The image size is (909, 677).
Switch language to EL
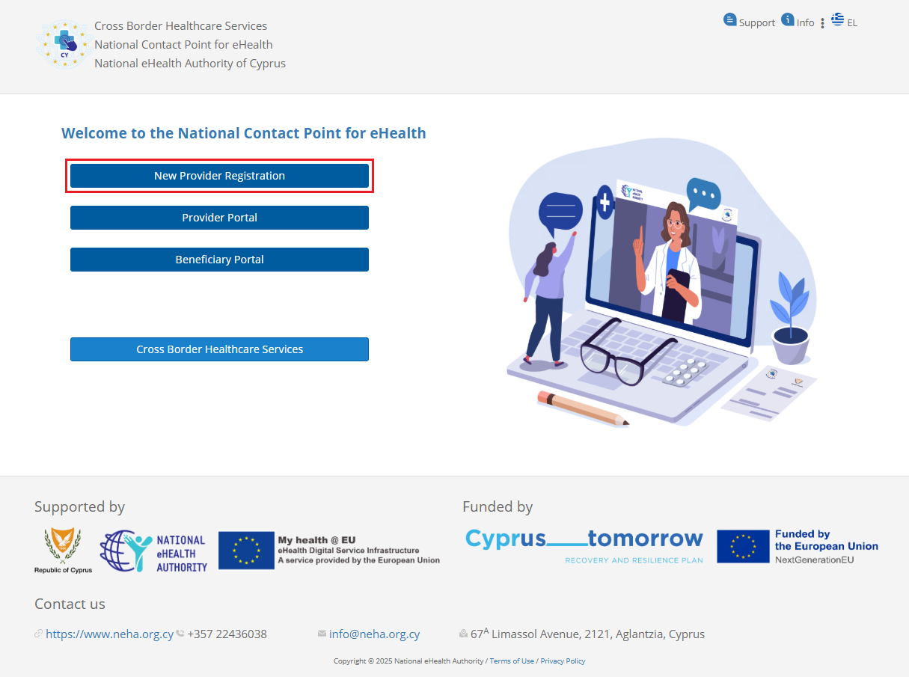852,23
